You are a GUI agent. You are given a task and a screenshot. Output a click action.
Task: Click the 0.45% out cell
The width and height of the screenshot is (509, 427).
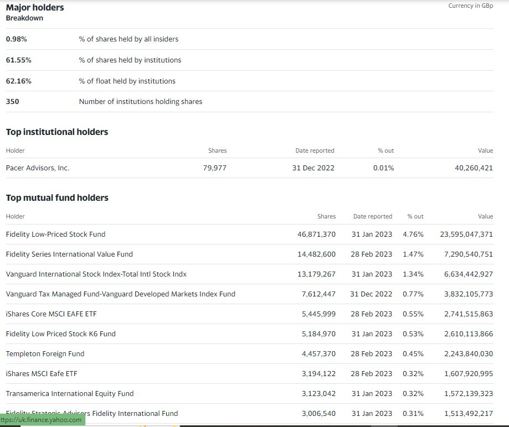pyautogui.click(x=413, y=354)
